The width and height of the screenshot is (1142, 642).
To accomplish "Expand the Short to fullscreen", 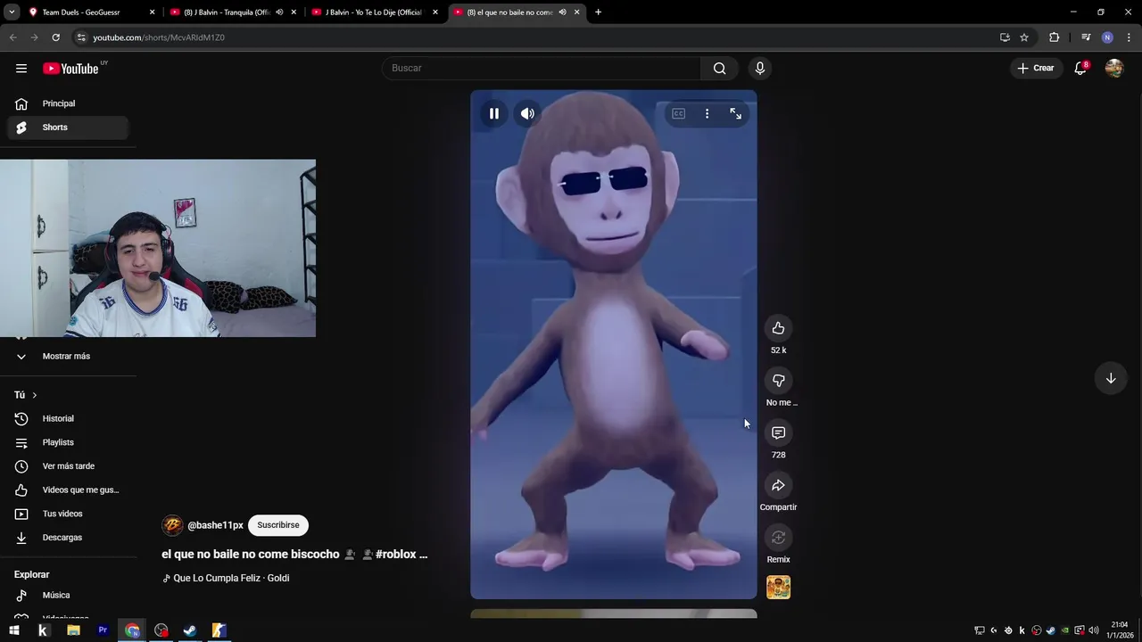I will tap(735, 113).
